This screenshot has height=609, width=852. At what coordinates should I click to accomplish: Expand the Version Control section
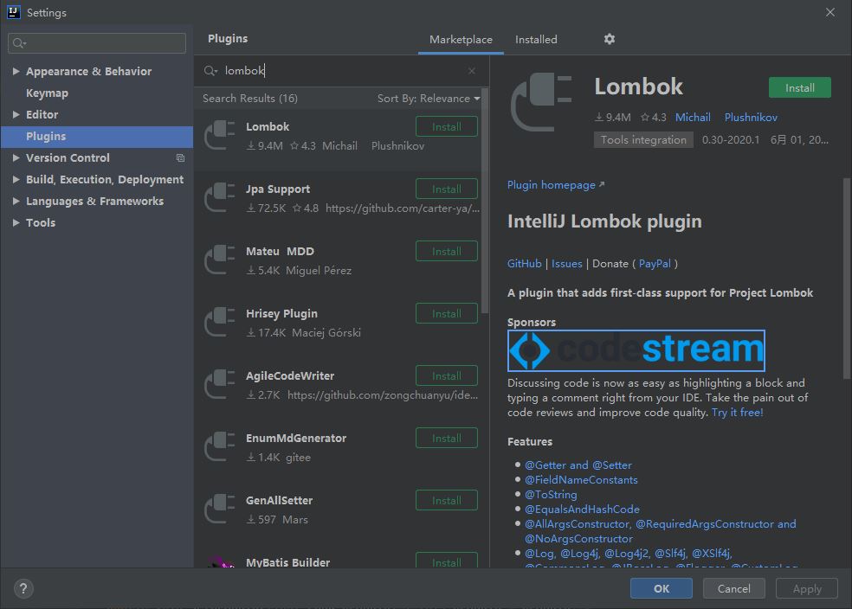tap(16, 158)
